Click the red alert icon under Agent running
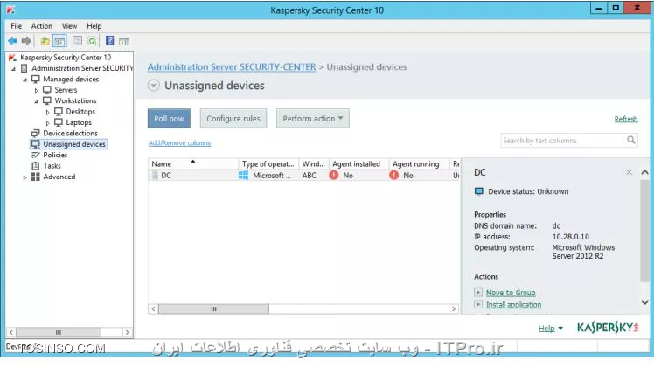This screenshot has height=367, width=654. click(393, 175)
